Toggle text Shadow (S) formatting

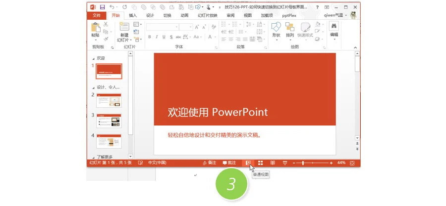click(x=171, y=37)
